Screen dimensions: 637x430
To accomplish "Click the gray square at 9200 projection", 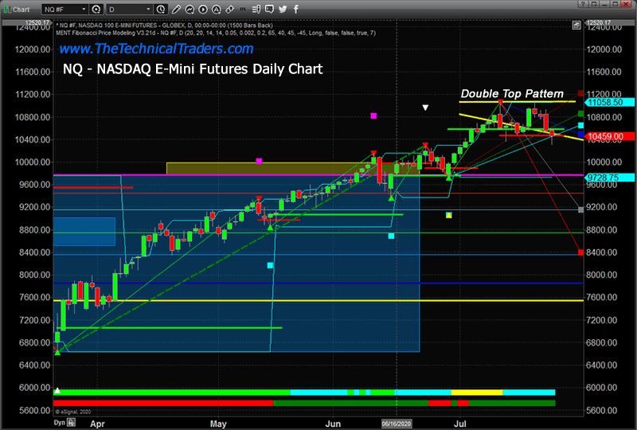I will click(x=581, y=209).
